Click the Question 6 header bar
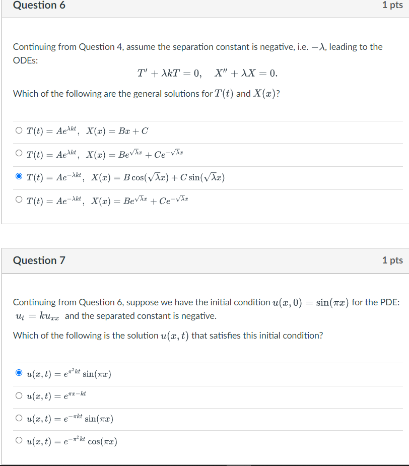 pos(39,6)
